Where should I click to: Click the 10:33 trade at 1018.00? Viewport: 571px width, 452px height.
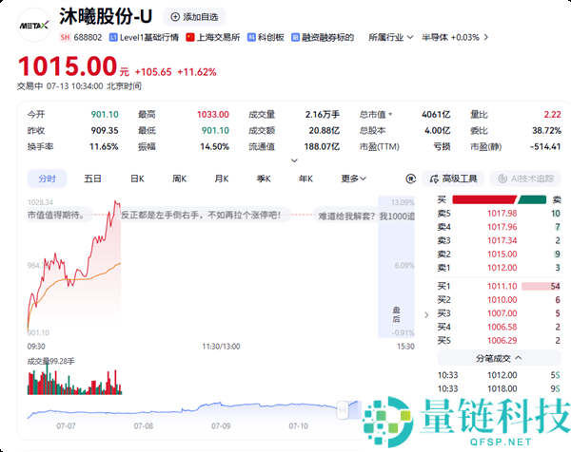pos(499,388)
